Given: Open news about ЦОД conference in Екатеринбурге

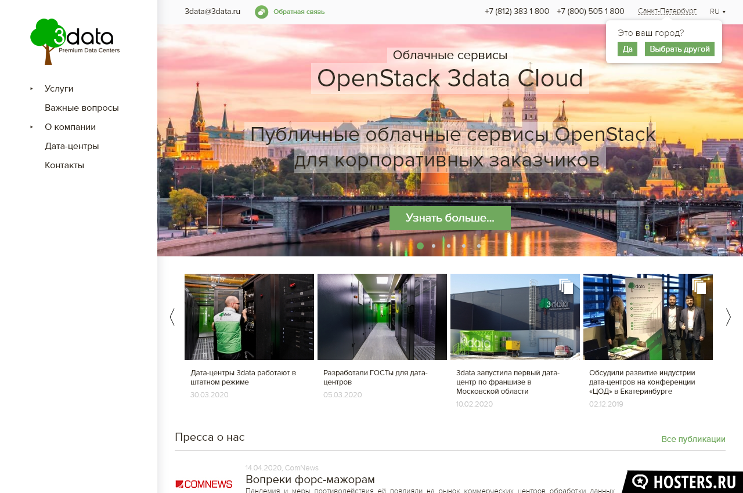Looking at the screenshot, I should click(642, 382).
